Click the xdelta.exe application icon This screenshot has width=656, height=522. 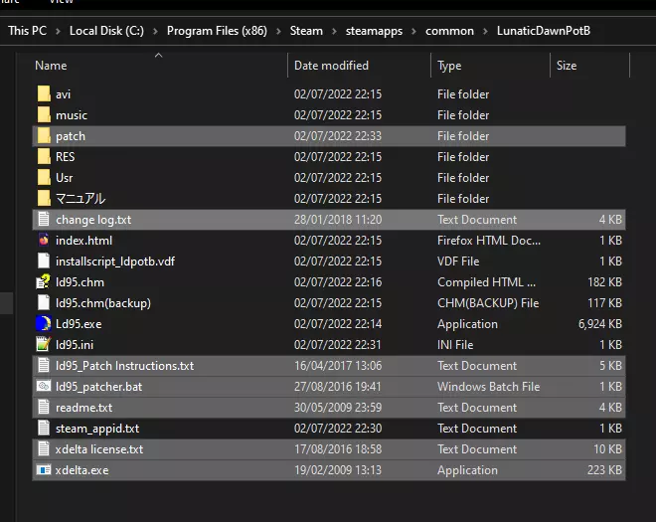click(x=44, y=469)
